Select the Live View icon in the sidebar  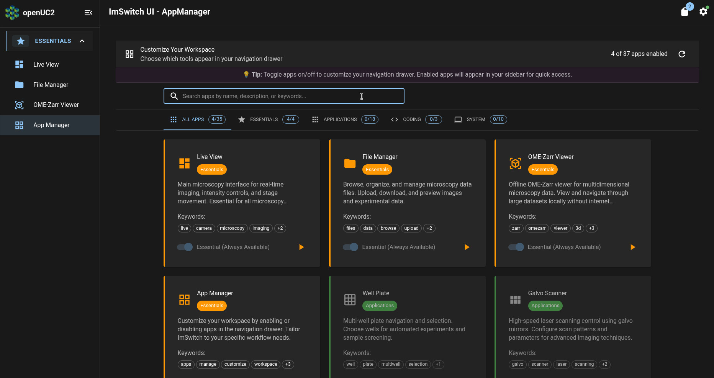pyautogui.click(x=19, y=64)
